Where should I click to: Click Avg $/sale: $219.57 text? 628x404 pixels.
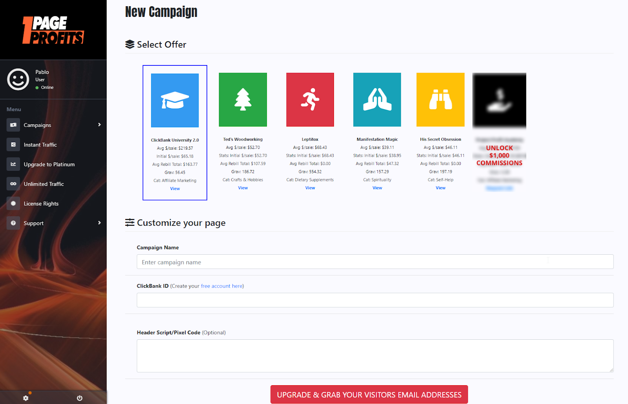point(175,148)
